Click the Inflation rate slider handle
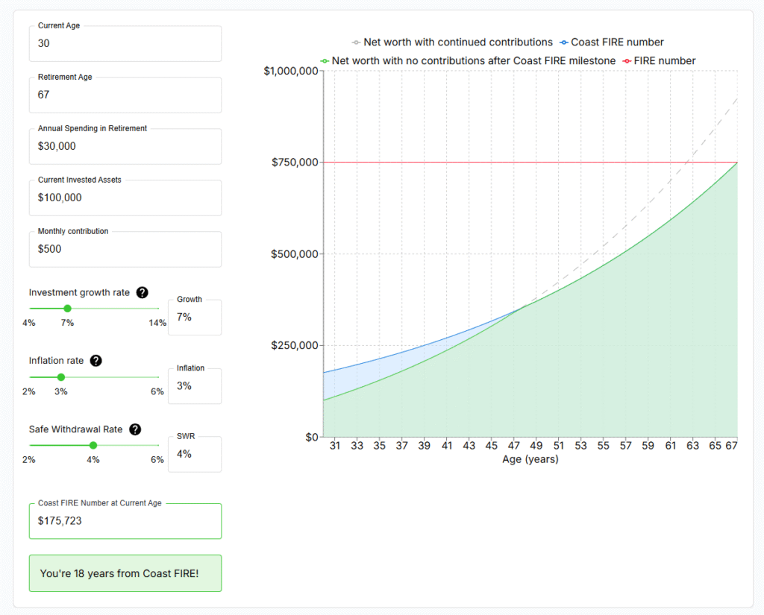764x615 pixels. pos(61,376)
